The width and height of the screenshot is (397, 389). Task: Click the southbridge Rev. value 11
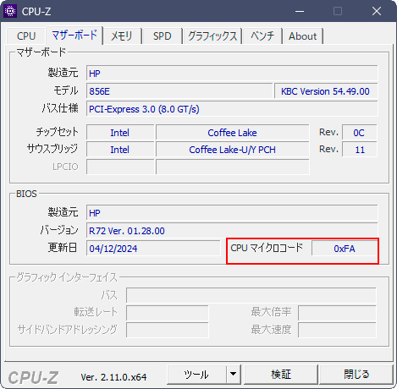(360, 150)
